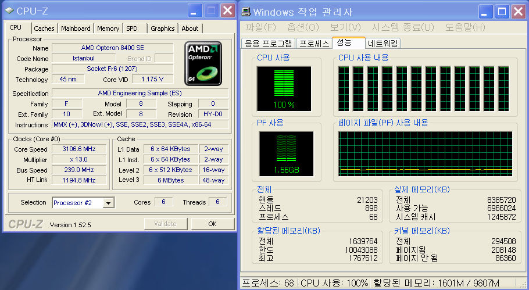
Task: Click the CPU-Z Version 1.52.5 label
Action: pyautogui.click(x=70, y=225)
